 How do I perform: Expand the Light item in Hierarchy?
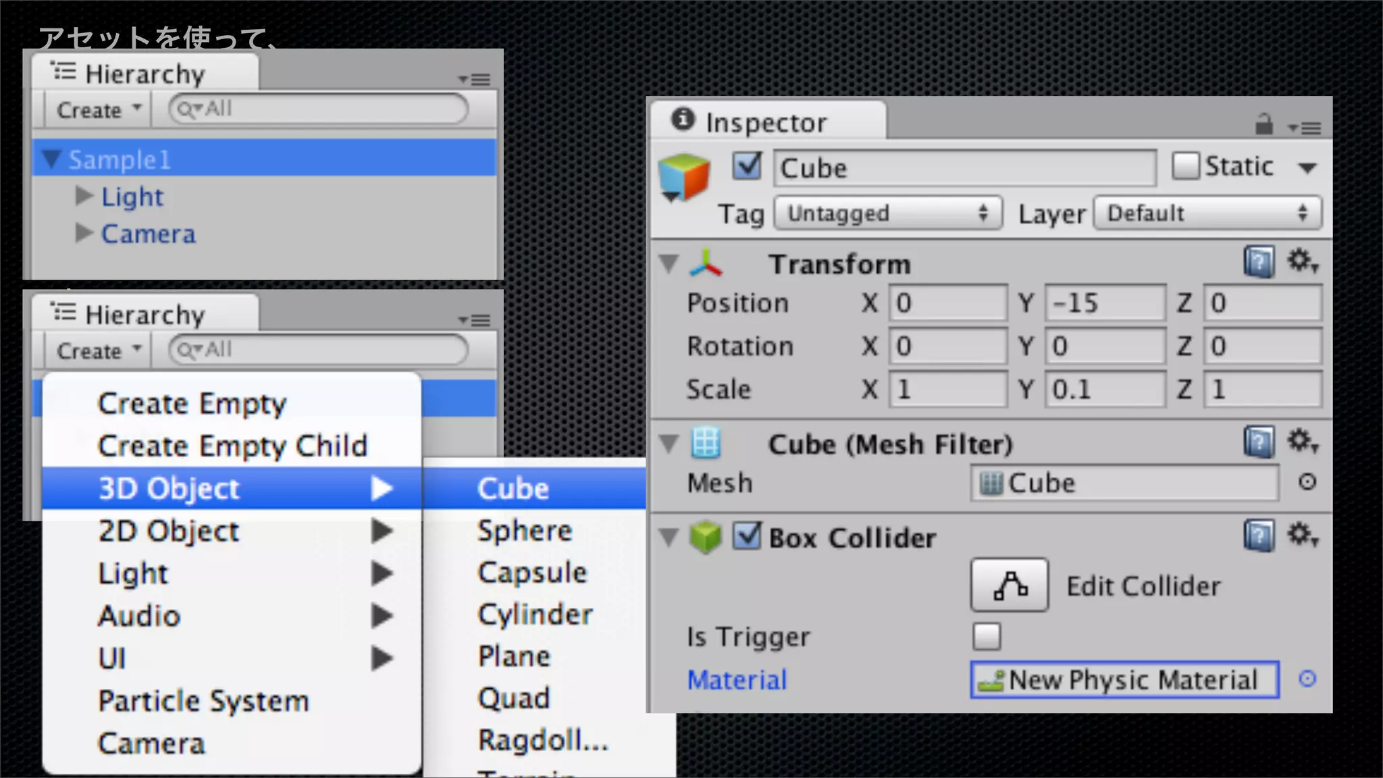click(x=84, y=197)
